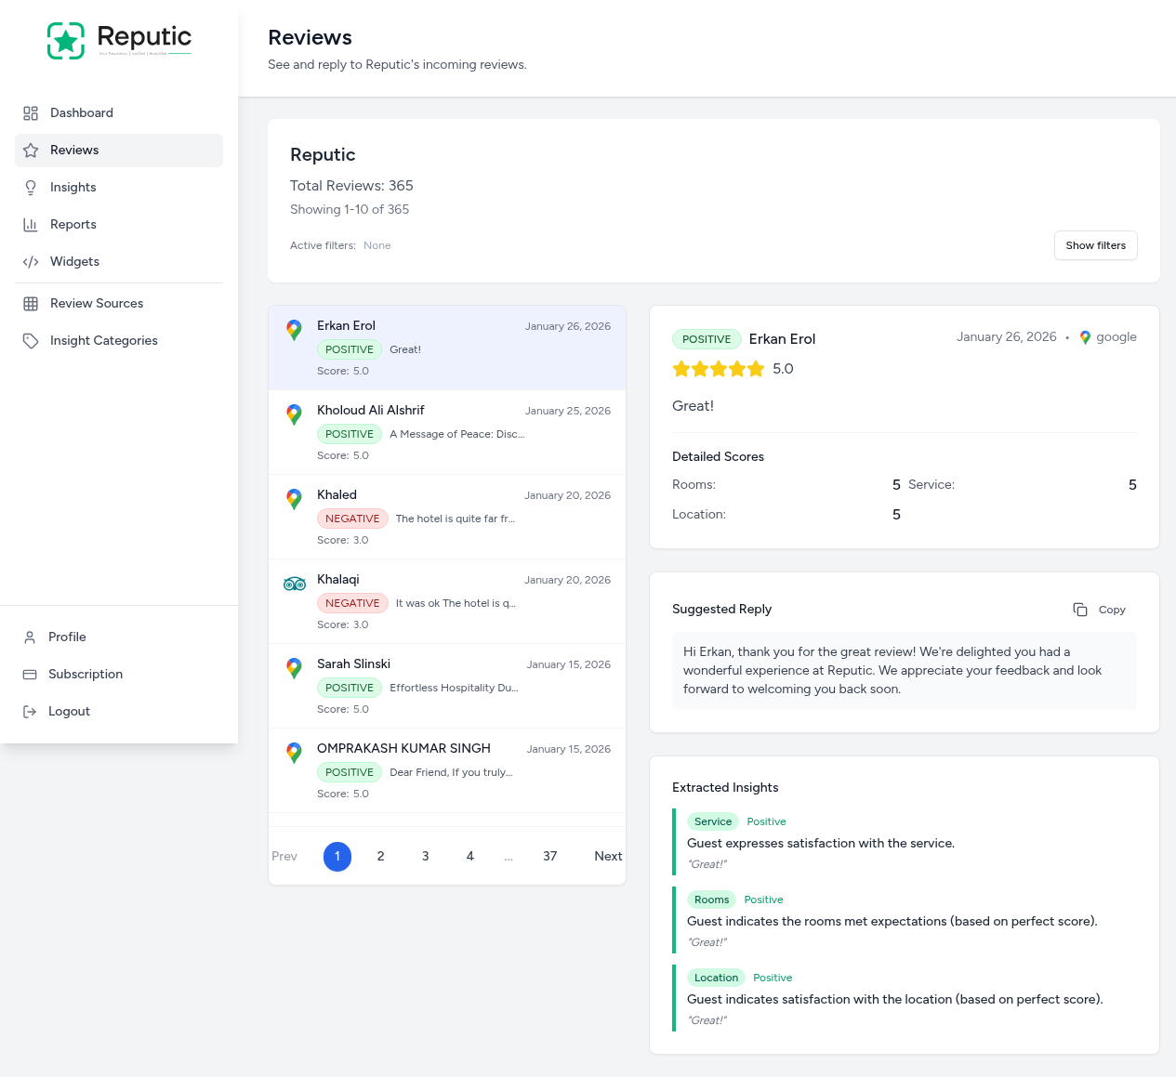This screenshot has width=1176, height=1077.
Task: Go to page 2 of reviews
Action: pos(380,857)
